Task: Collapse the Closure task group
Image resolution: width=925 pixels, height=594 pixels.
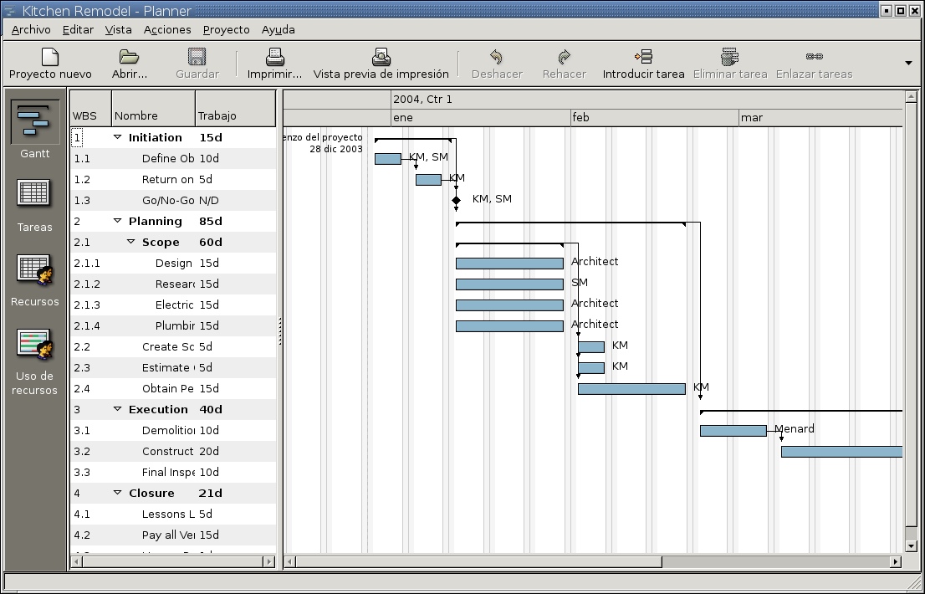Action: (x=117, y=493)
